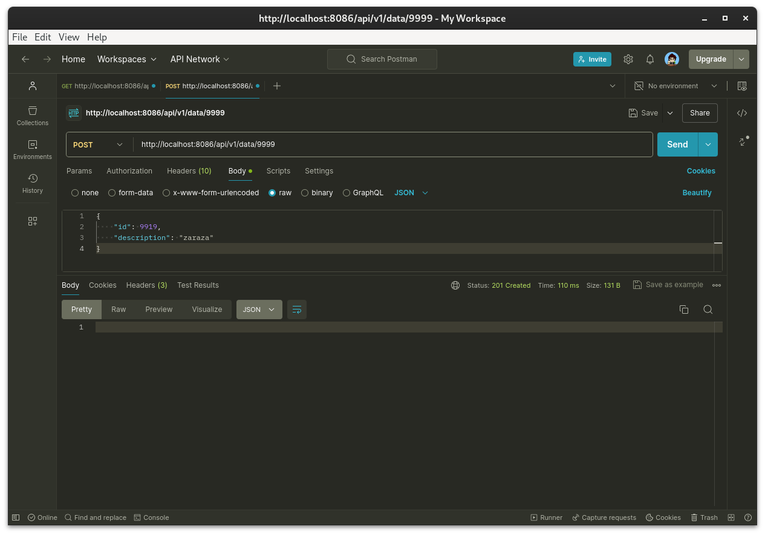The height and width of the screenshot is (535, 765).
Task: Expand the No environment selector
Action: pos(675,86)
